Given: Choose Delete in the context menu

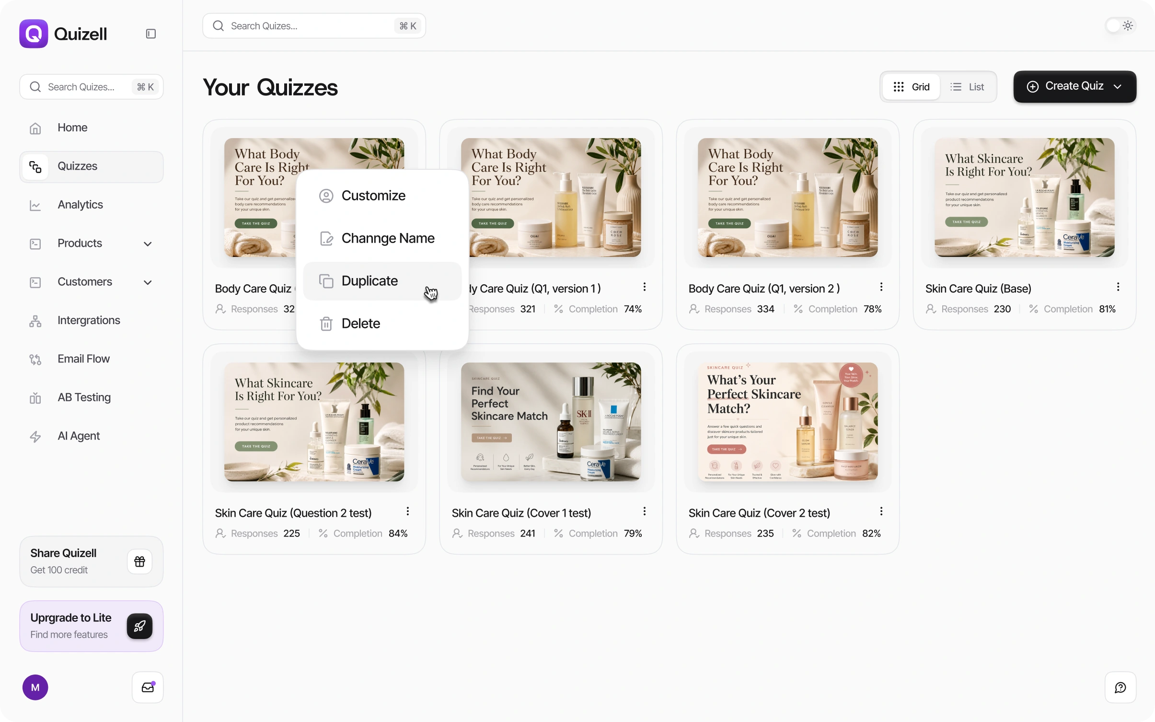Looking at the screenshot, I should 382,324.
